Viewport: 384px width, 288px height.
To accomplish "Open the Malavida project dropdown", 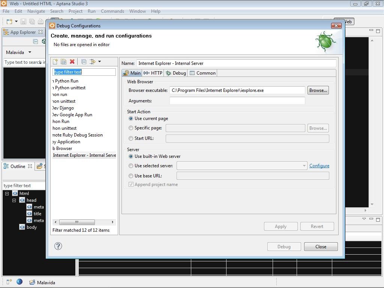I will [30, 52].
